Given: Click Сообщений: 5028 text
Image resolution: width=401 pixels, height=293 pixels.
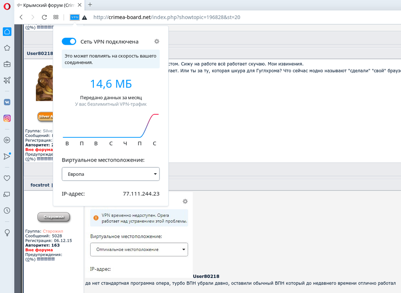Looking at the screenshot, I should coord(44,236).
